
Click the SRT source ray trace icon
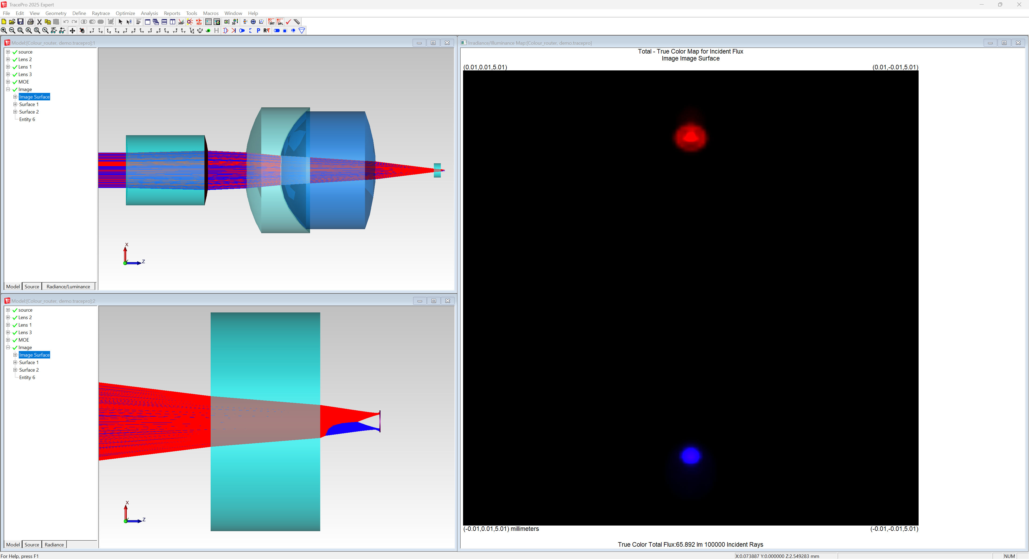(x=272, y=22)
